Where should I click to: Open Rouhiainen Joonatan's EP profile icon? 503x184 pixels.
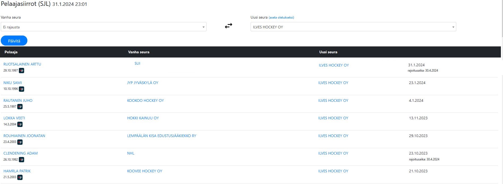(20, 142)
